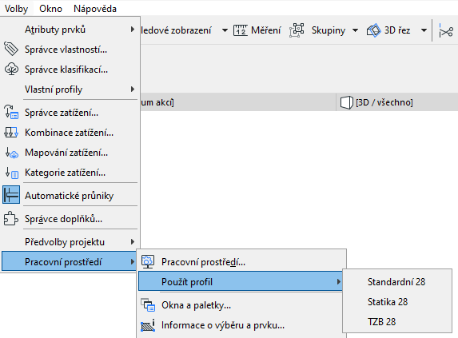Open the Okno menu
458x338 pixels.
(x=51, y=9)
